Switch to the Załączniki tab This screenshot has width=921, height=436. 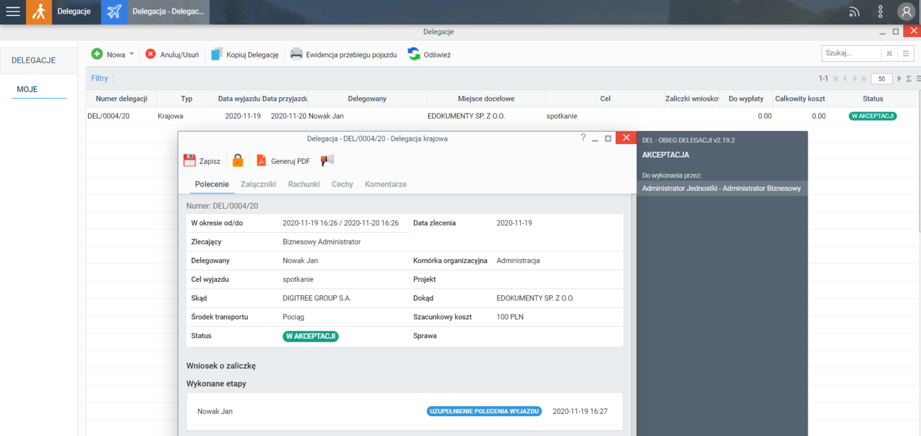[x=258, y=184]
